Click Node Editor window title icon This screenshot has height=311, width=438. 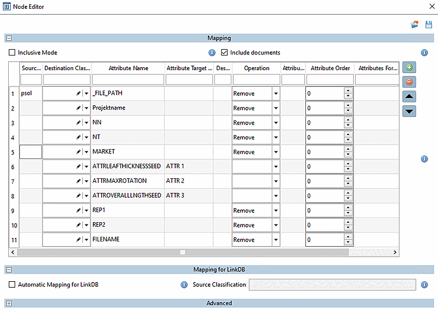[6, 6]
